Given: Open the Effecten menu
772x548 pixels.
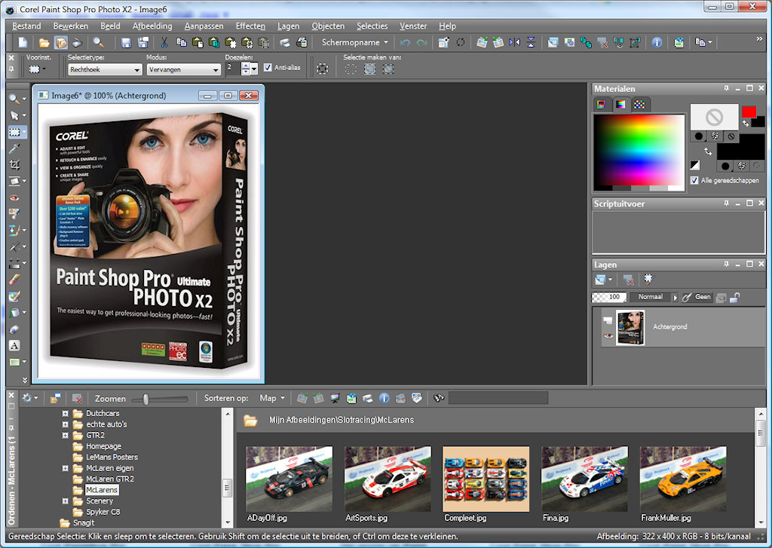Looking at the screenshot, I should [250, 26].
